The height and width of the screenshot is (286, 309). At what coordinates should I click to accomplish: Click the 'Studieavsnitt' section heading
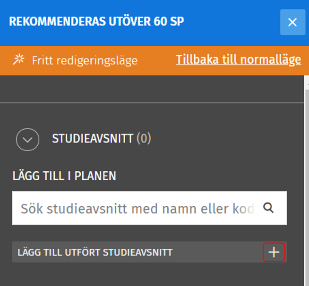click(93, 139)
